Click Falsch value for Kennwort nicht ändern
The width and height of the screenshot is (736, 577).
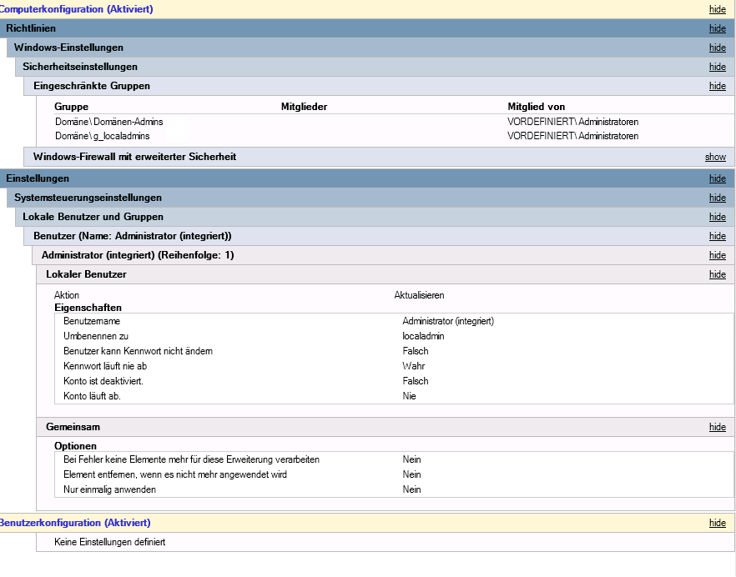416,351
